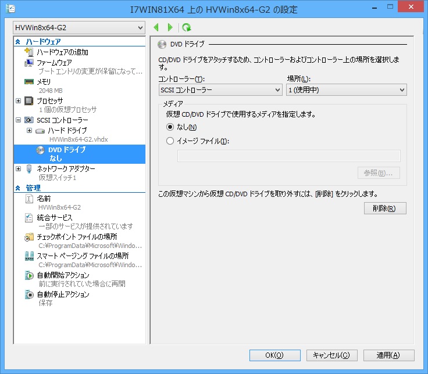Click the ブート エントリの変更が保留になって… text
The image size is (428, 374).
pyautogui.click(x=90, y=71)
